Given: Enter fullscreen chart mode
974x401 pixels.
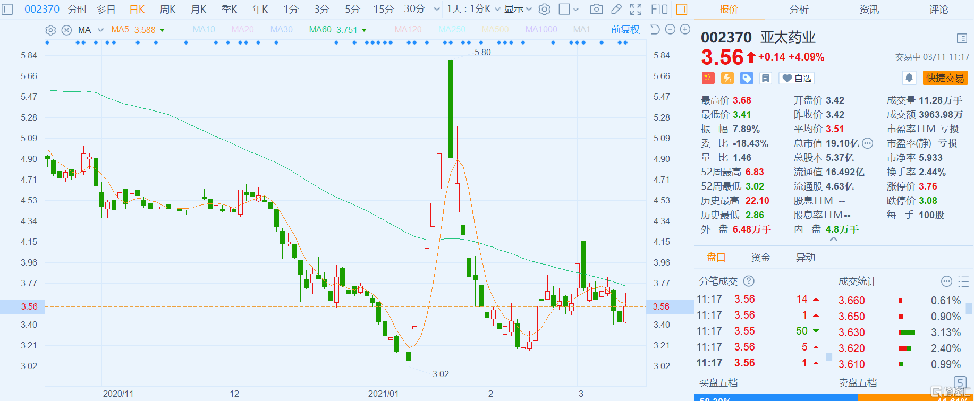Looking at the screenshot, I should click(x=636, y=9).
